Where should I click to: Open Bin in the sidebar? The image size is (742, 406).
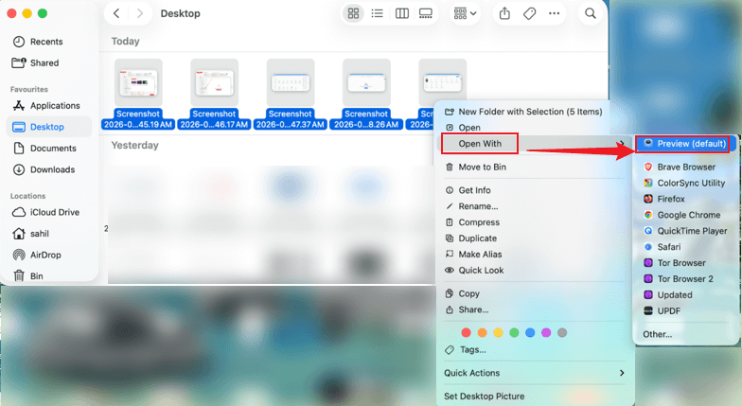(36, 276)
